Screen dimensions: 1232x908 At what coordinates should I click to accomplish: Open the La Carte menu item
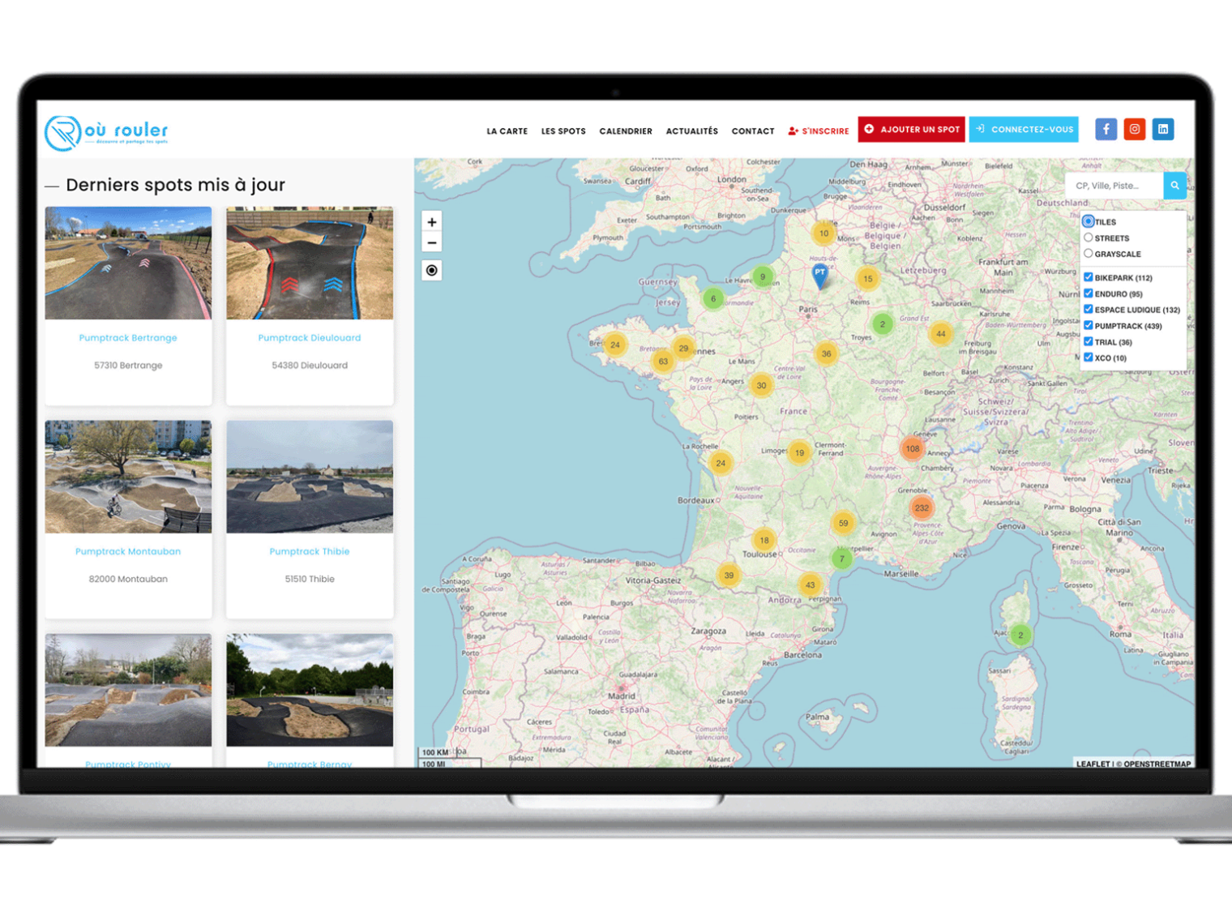(507, 131)
